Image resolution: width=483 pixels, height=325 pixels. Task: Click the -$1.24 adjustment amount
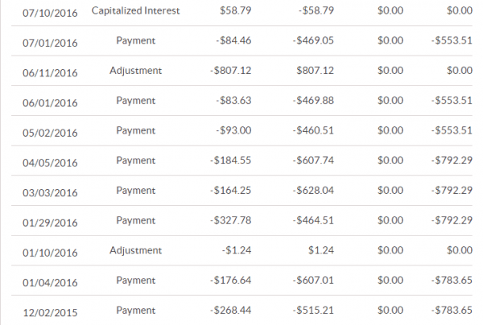[237, 250]
